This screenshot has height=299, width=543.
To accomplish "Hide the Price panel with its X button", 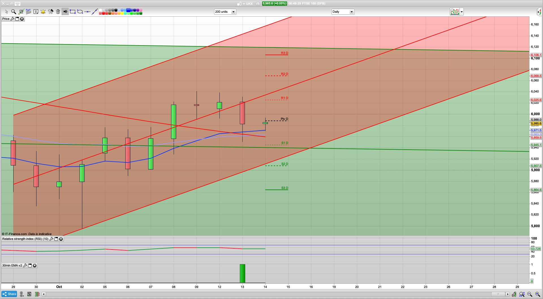I will (x=22, y=19).
